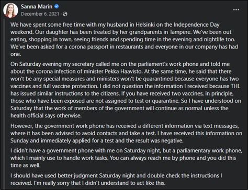Image resolution: width=248 pixels, height=190 pixels.
Task: Click the phrase "Independence Day" in the post
Action: [196, 25]
